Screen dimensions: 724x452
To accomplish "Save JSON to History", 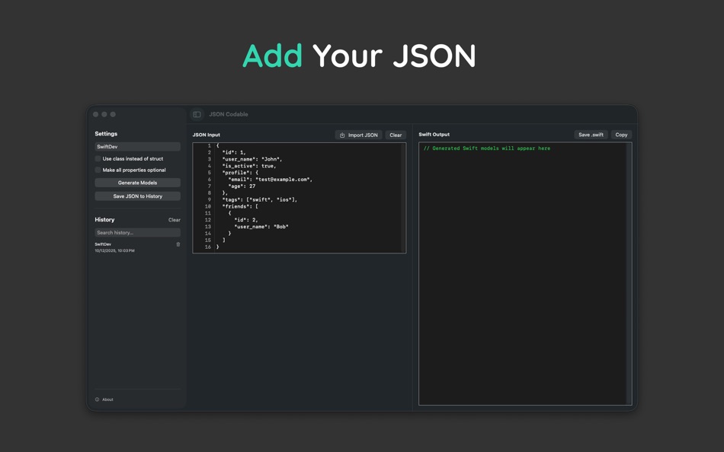I will (x=137, y=196).
